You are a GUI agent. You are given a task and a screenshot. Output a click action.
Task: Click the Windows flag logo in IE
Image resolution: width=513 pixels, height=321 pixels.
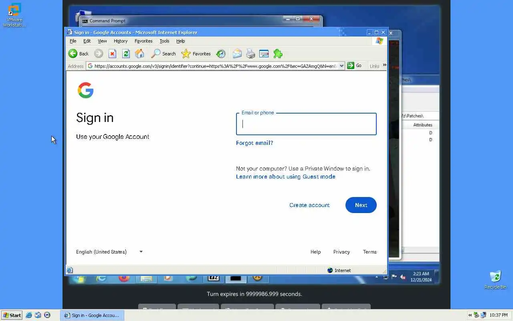pyautogui.click(x=379, y=41)
